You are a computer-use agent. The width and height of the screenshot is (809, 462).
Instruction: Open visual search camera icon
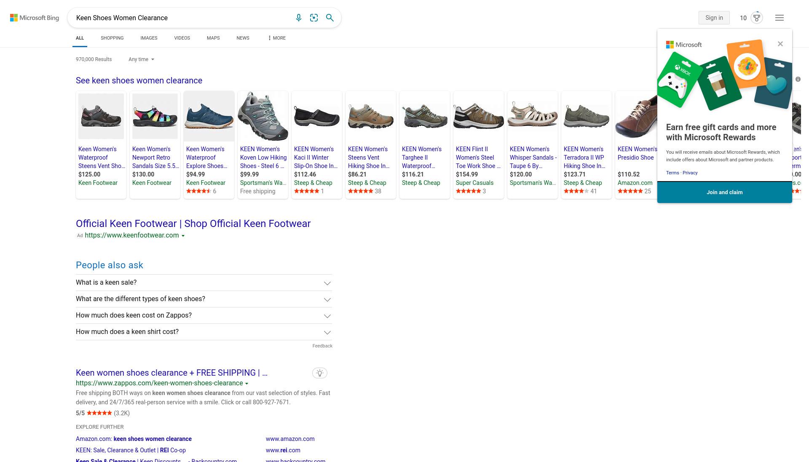(314, 18)
